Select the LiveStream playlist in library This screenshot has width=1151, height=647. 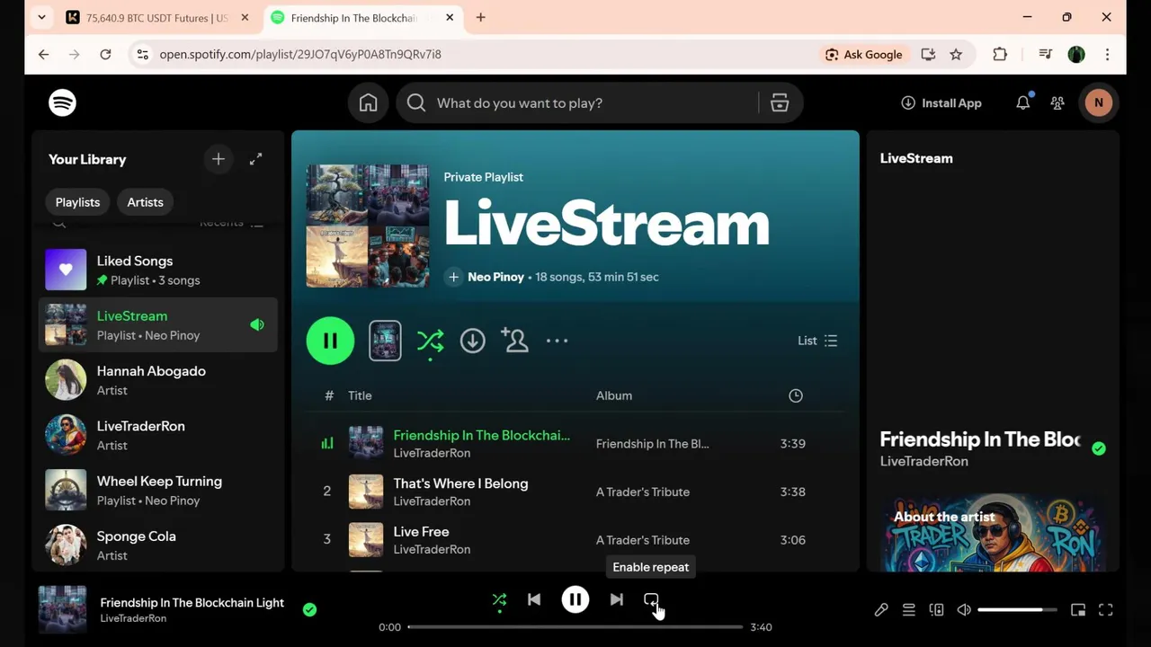click(x=158, y=324)
